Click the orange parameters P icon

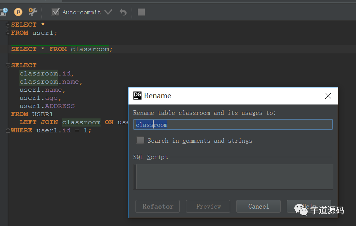(18, 12)
